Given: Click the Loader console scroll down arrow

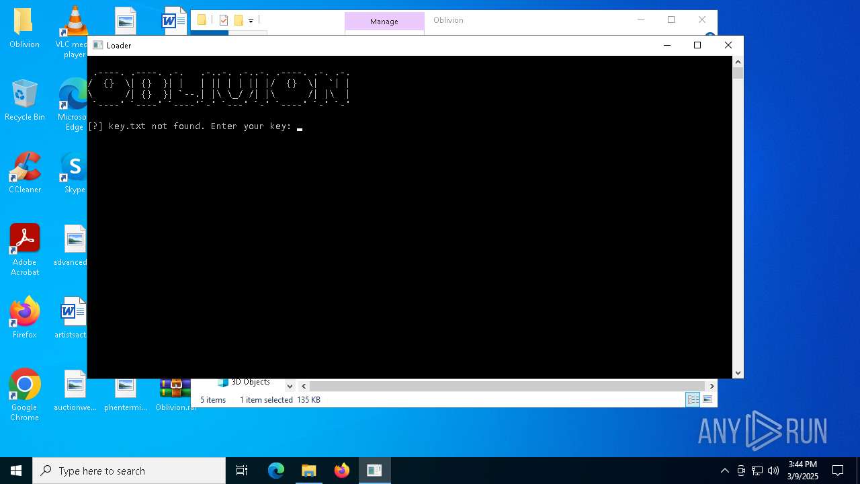Looking at the screenshot, I should pos(738,372).
